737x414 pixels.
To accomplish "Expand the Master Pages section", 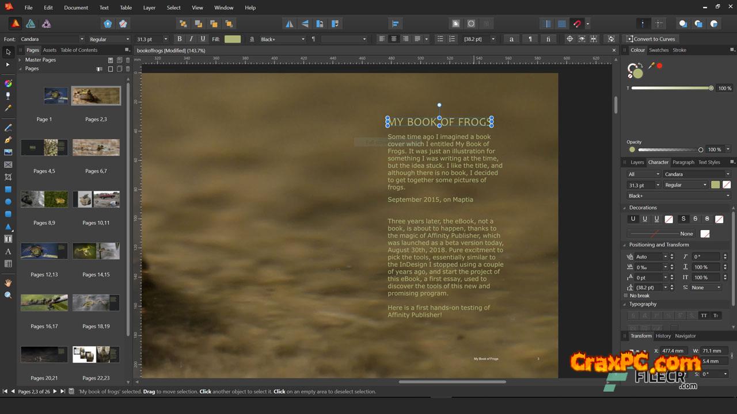I will click(x=20, y=60).
